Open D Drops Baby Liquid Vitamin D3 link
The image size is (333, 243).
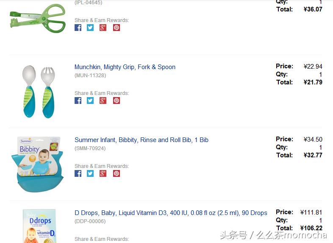tap(171, 213)
